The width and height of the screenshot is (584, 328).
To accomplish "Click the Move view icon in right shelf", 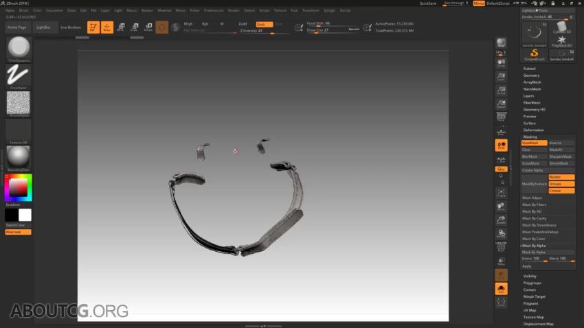I will (502, 207).
